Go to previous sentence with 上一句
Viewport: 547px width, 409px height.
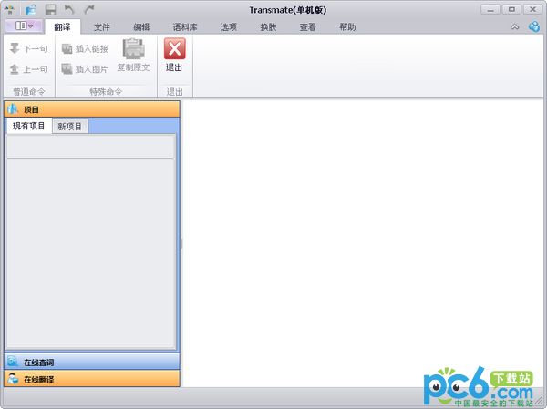tap(15, 68)
